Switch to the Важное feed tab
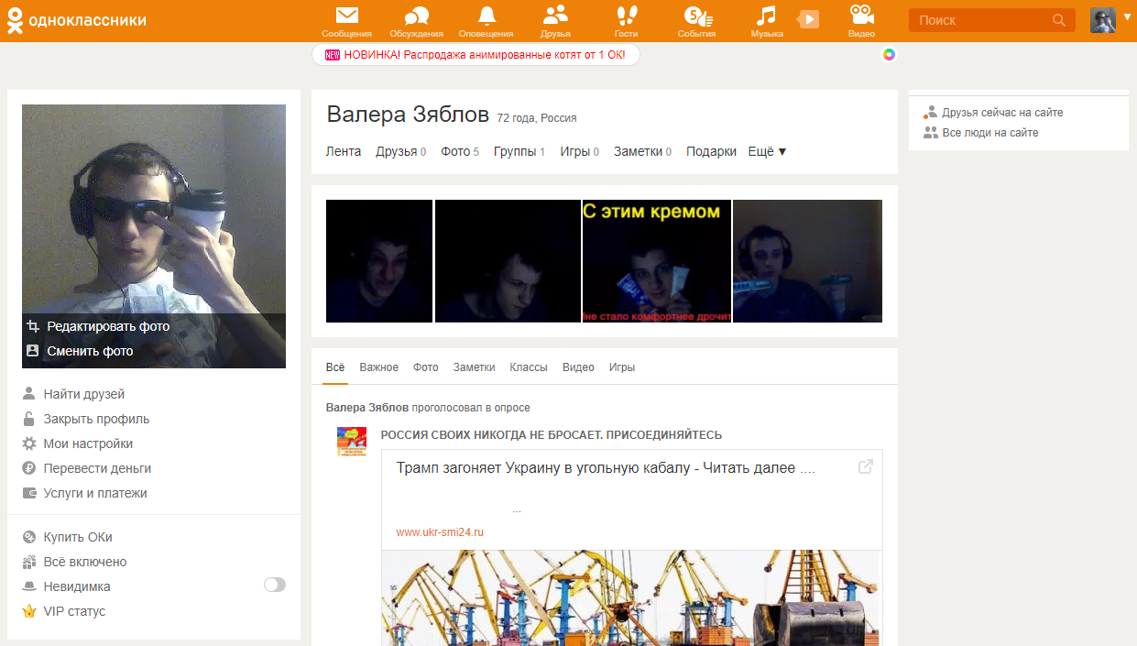This screenshot has width=1137, height=646. click(x=378, y=367)
